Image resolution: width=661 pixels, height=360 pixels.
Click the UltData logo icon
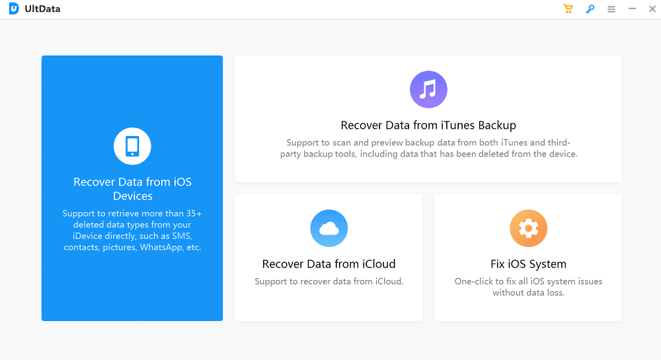click(x=14, y=9)
